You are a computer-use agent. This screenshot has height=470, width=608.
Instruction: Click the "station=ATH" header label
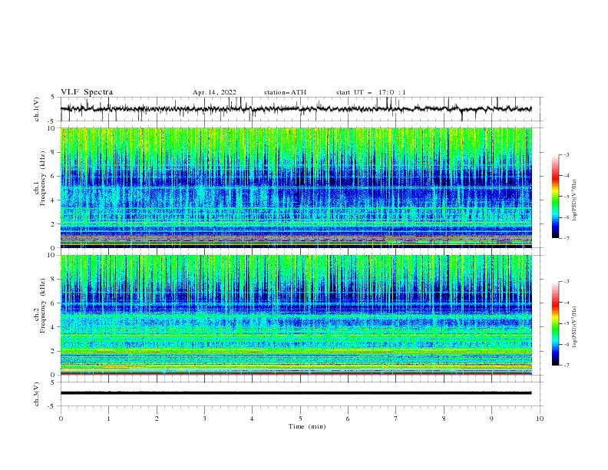pos(285,92)
